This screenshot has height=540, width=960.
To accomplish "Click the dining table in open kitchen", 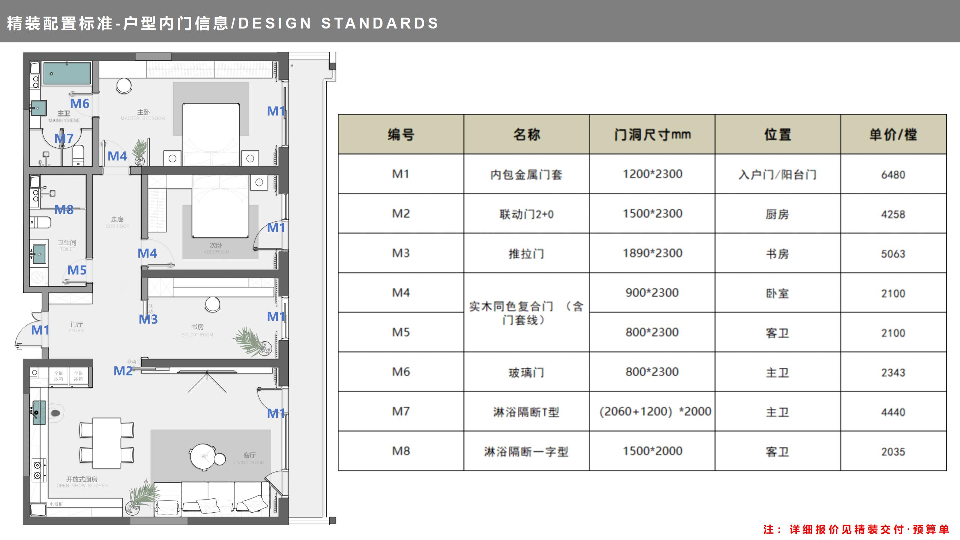I will pyautogui.click(x=107, y=443).
